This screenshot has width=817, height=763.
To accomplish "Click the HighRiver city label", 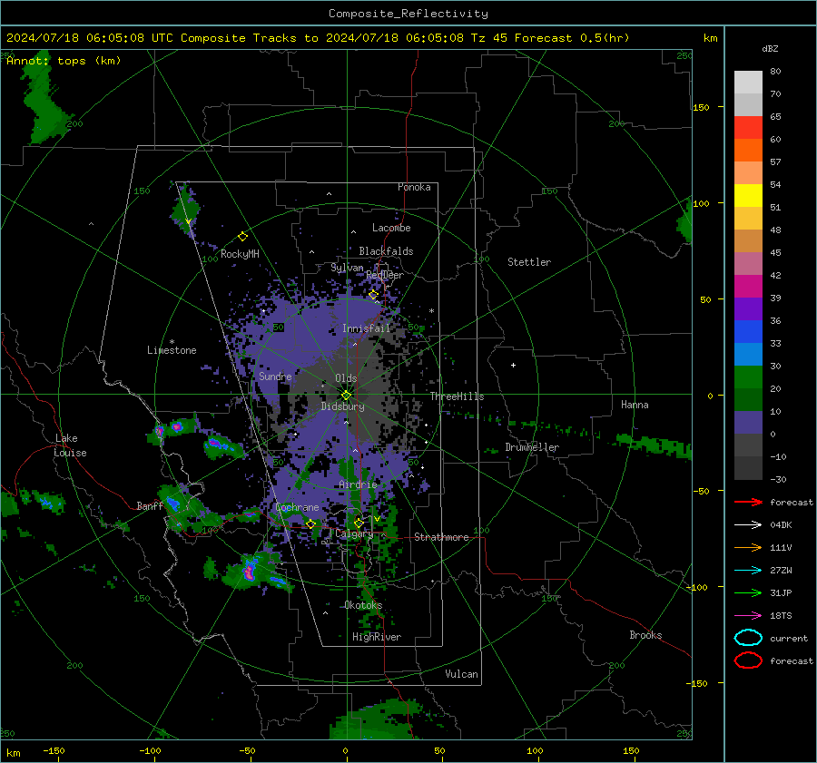I will point(377,637).
